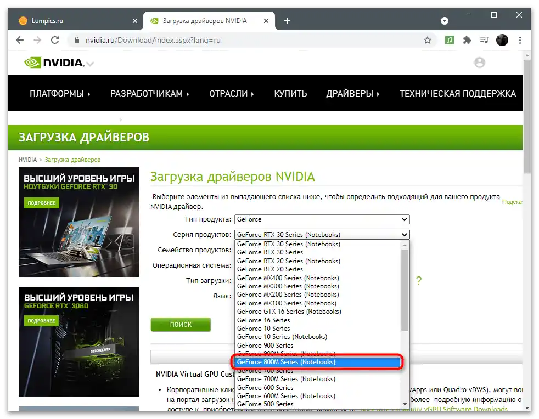
Task: Open the Тип продукта GeForce dropdown
Action: click(x=322, y=219)
